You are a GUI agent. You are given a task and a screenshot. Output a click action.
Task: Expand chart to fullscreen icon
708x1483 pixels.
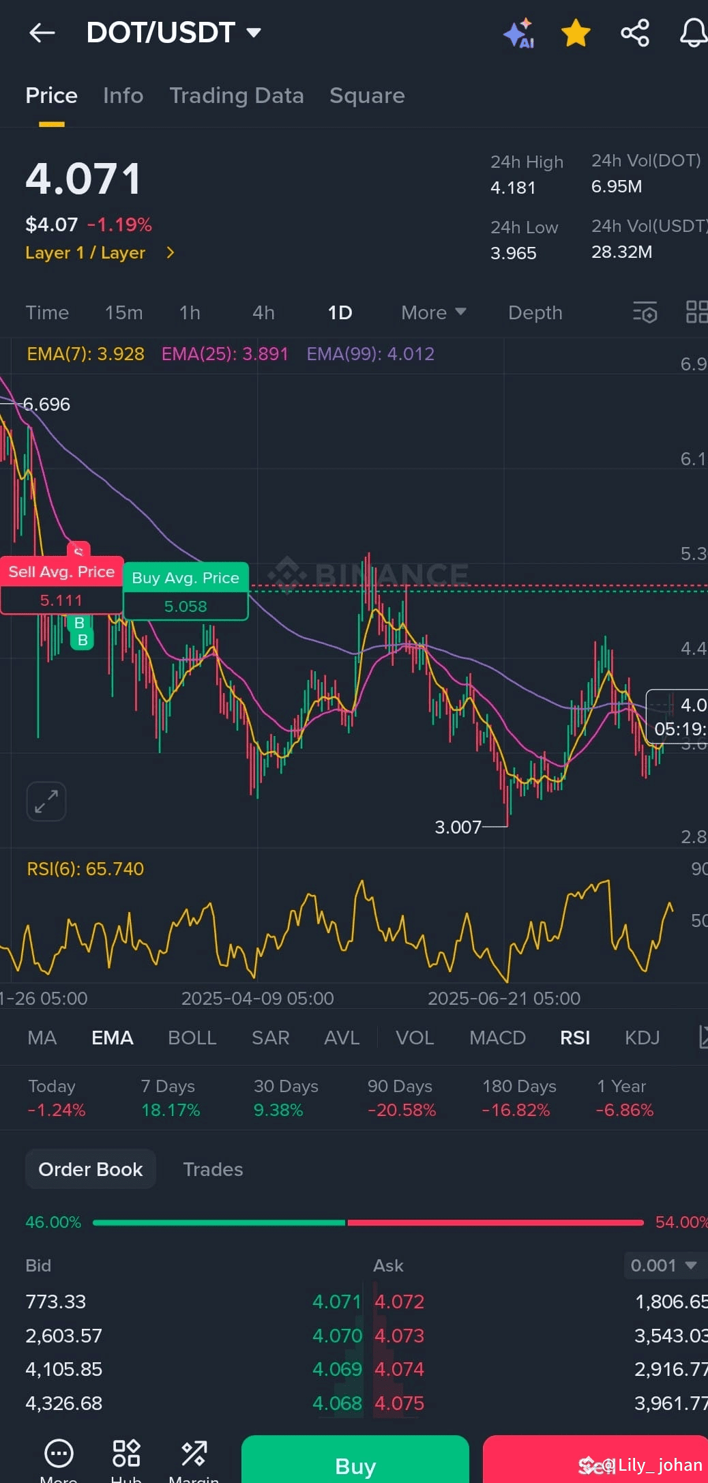(x=46, y=802)
